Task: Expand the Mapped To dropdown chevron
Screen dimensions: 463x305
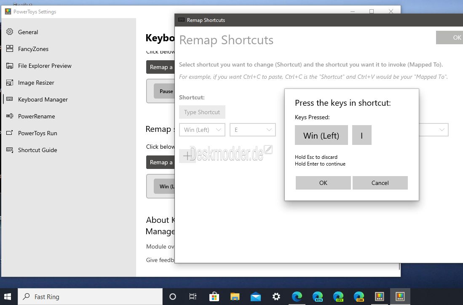Action: coord(442,130)
